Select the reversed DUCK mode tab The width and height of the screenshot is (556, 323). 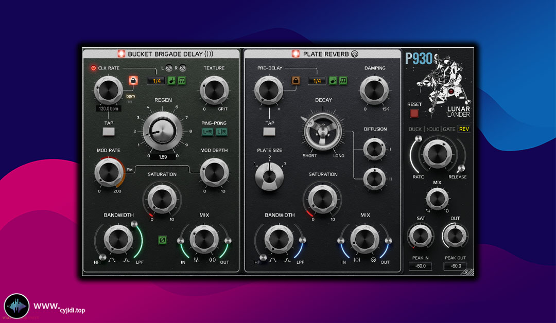[432, 129]
